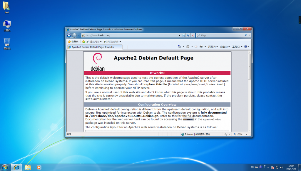Click the 'Apache2 Debian Default Page' heading
This screenshot has width=301, height=171.
pyautogui.click(x=153, y=58)
